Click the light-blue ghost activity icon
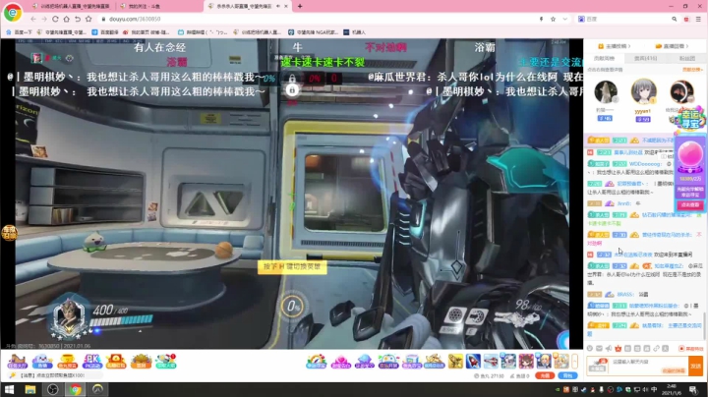The image size is (708, 397). pos(42,362)
